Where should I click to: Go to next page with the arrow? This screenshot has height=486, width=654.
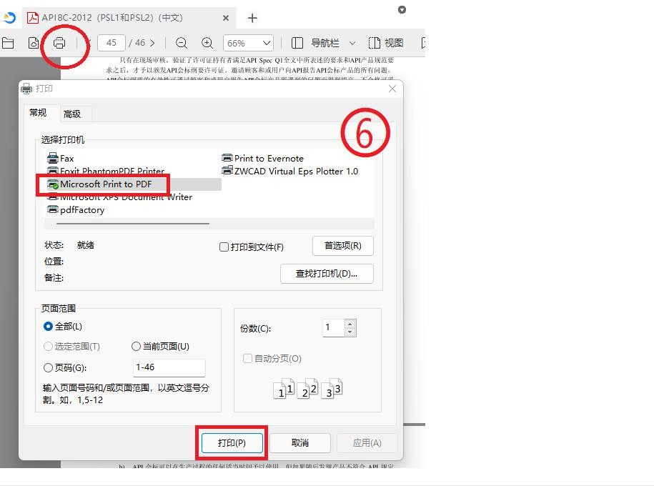(x=152, y=43)
